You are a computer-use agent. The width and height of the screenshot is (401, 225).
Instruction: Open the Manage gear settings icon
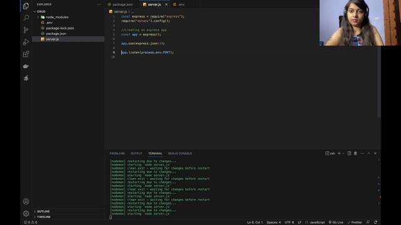[x=26, y=213]
